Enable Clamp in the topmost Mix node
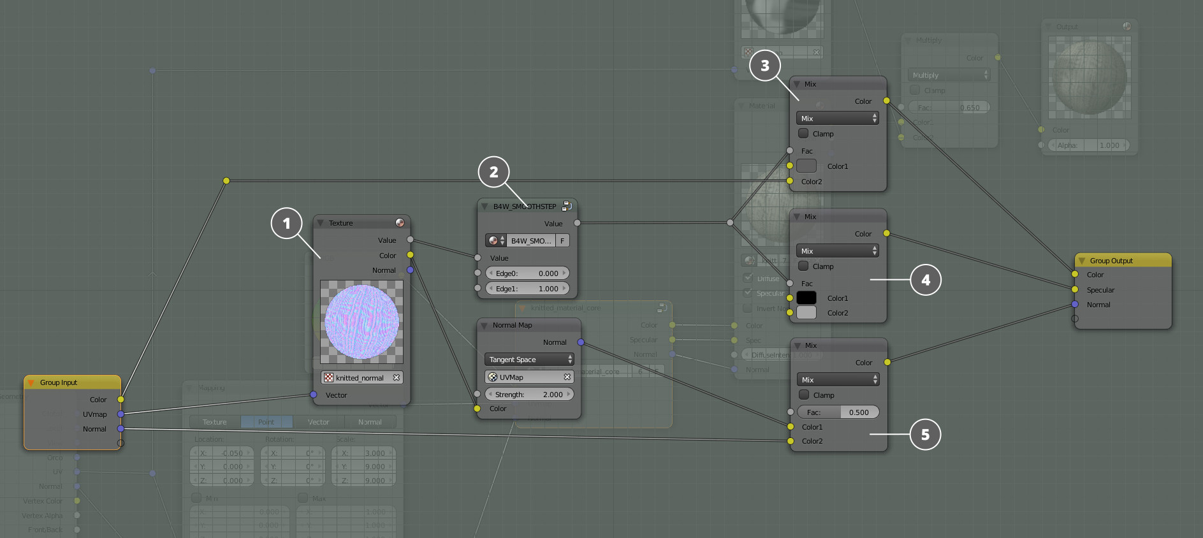 [x=803, y=134]
